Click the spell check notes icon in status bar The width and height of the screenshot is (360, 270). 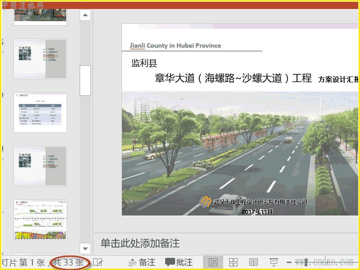point(98,262)
